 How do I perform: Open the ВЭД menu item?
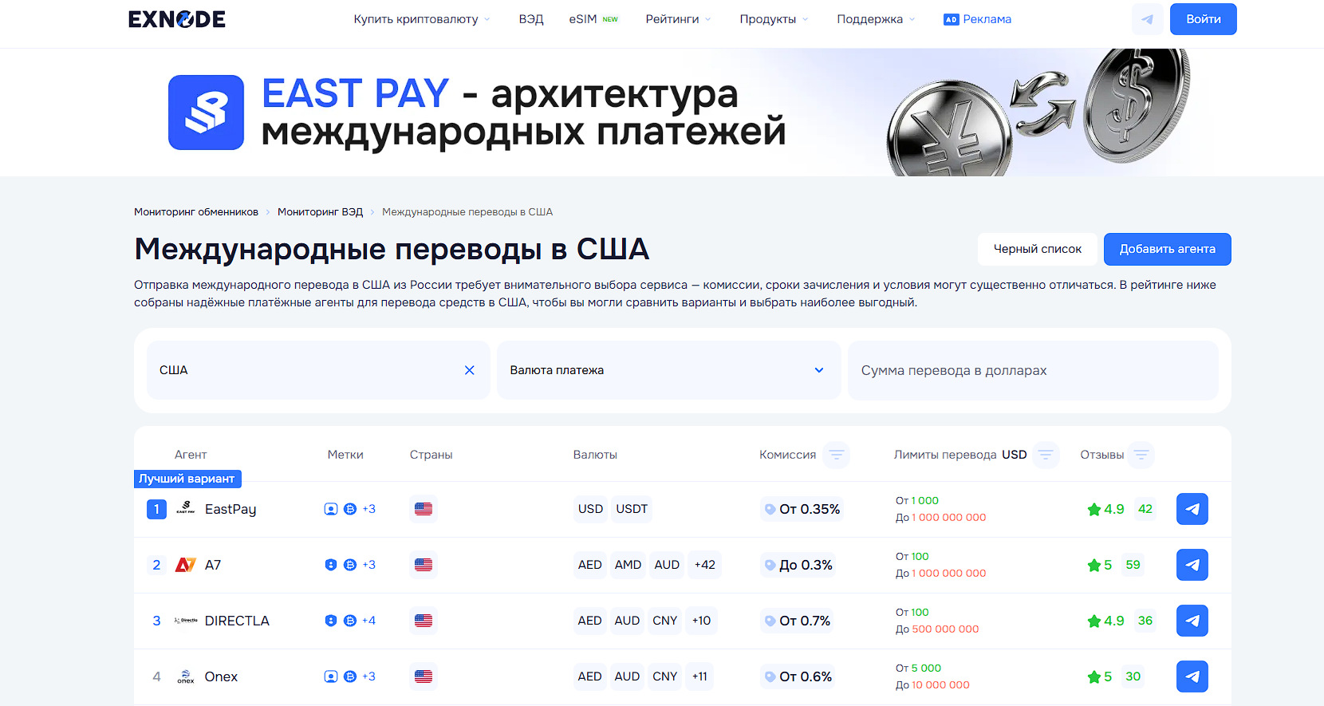click(x=531, y=19)
